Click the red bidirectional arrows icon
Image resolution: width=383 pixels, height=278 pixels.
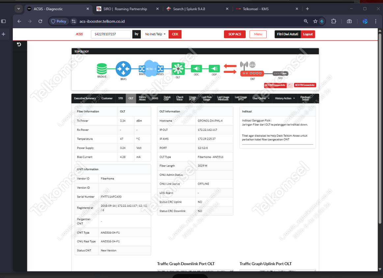230,69
